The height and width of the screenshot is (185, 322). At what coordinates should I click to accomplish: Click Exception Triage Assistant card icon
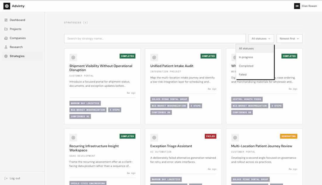[154, 138]
